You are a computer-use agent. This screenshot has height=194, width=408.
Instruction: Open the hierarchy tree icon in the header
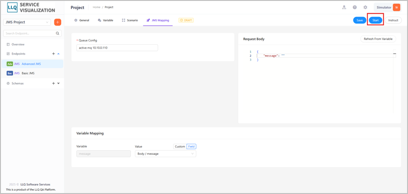click(x=344, y=7)
